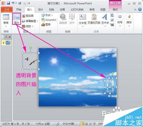Undo the last action

[x=13, y=3]
